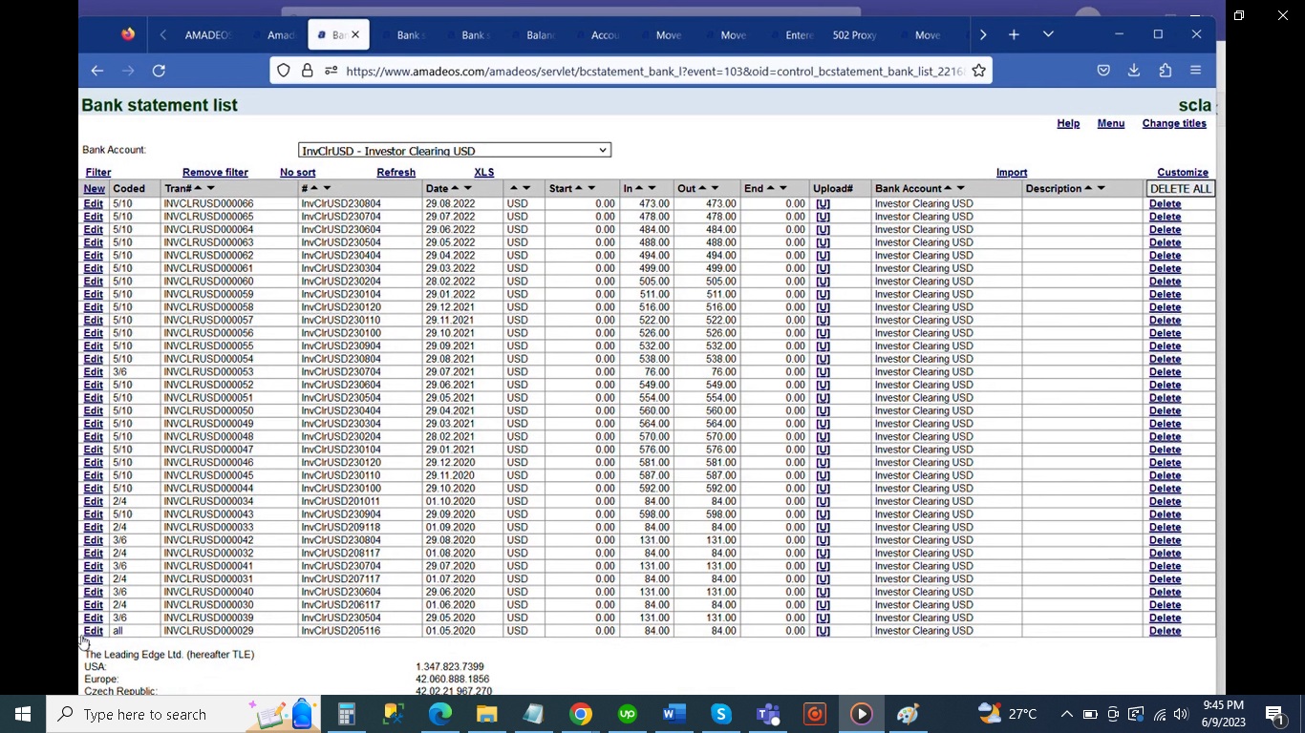Open the Firefox hamburger application menu
Viewport: 1305px width, 733px height.
click(x=1195, y=71)
